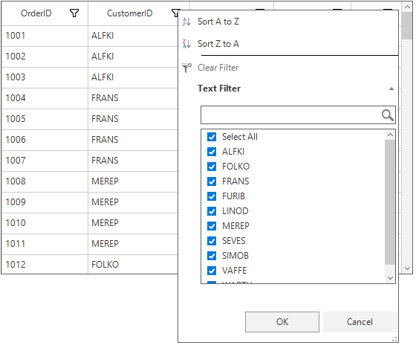Click the filter list scrollbar thumb
This screenshot has height=348, width=416.
tap(390, 202)
